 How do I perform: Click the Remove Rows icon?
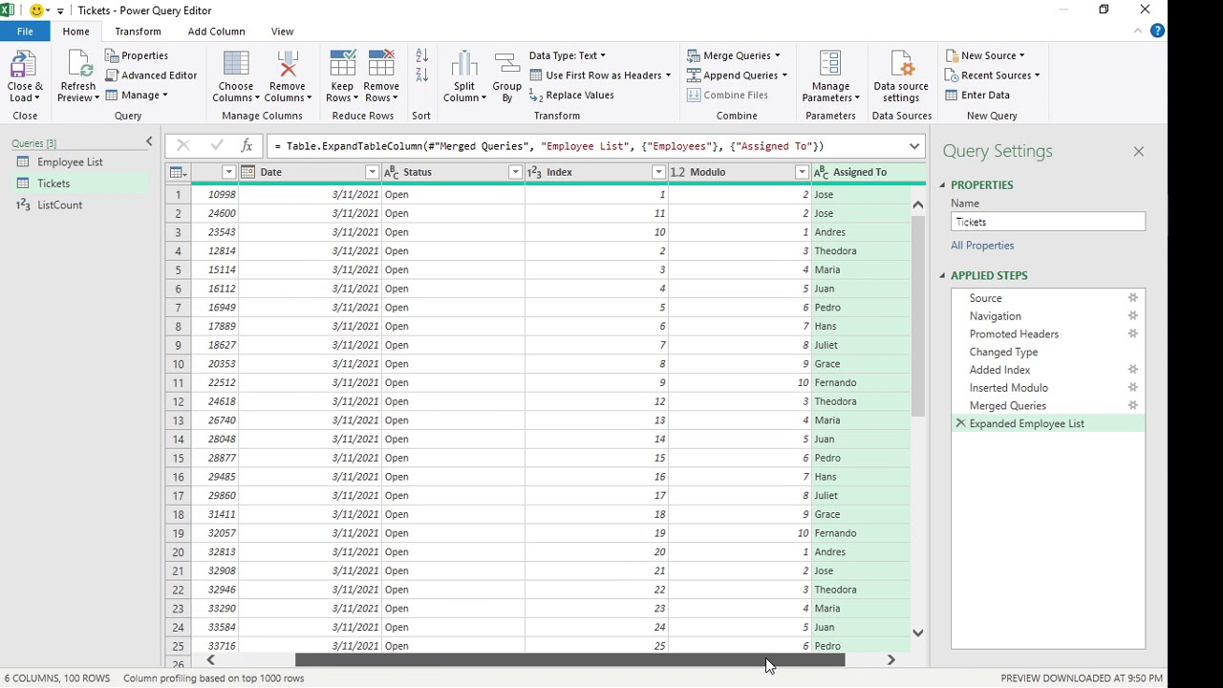[380, 63]
